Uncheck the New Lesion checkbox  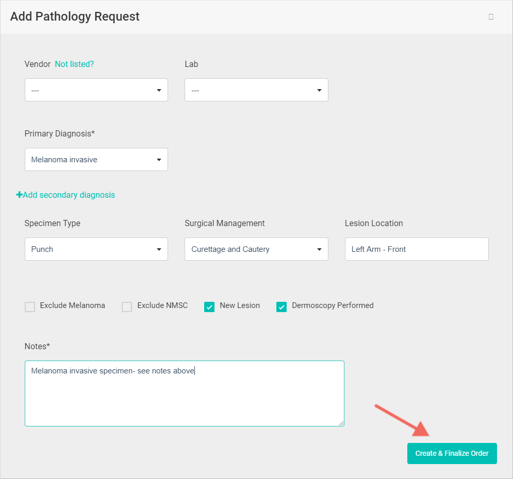pyautogui.click(x=209, y=307)
